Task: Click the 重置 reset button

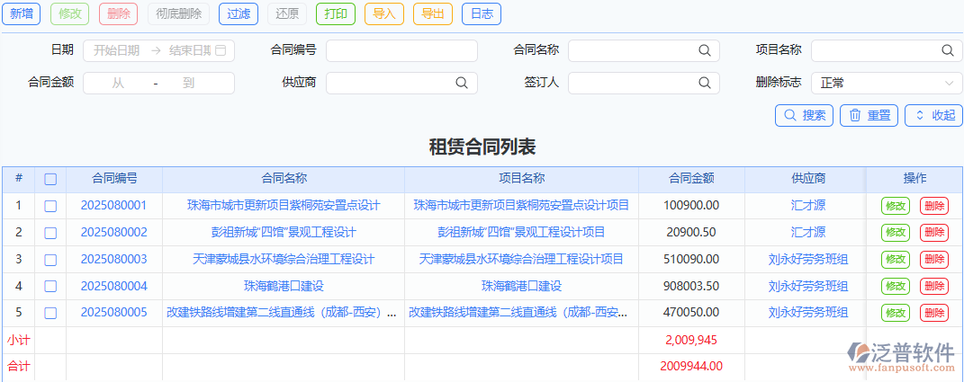Action: pyautogui.click(x=869, y=115)
